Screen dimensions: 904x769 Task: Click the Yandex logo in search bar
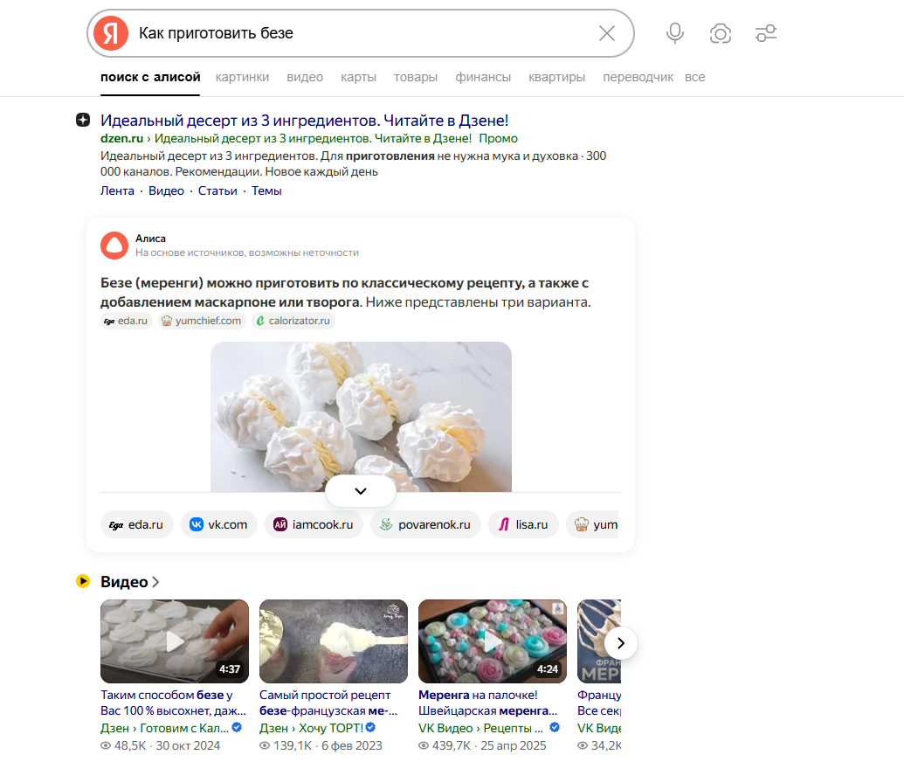click(x=111, y=33)
